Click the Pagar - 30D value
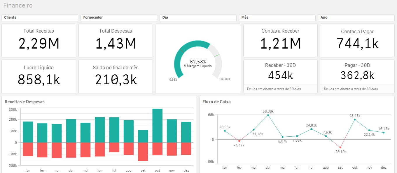The width and height of the screenshot is (397, 173). 357,75
